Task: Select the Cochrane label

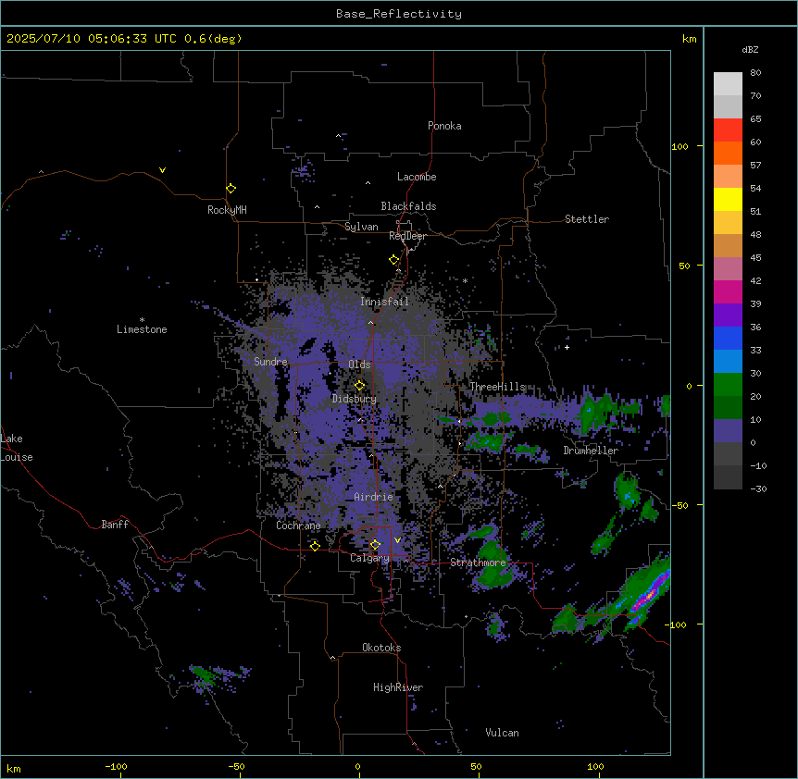Action: point(298,526)
